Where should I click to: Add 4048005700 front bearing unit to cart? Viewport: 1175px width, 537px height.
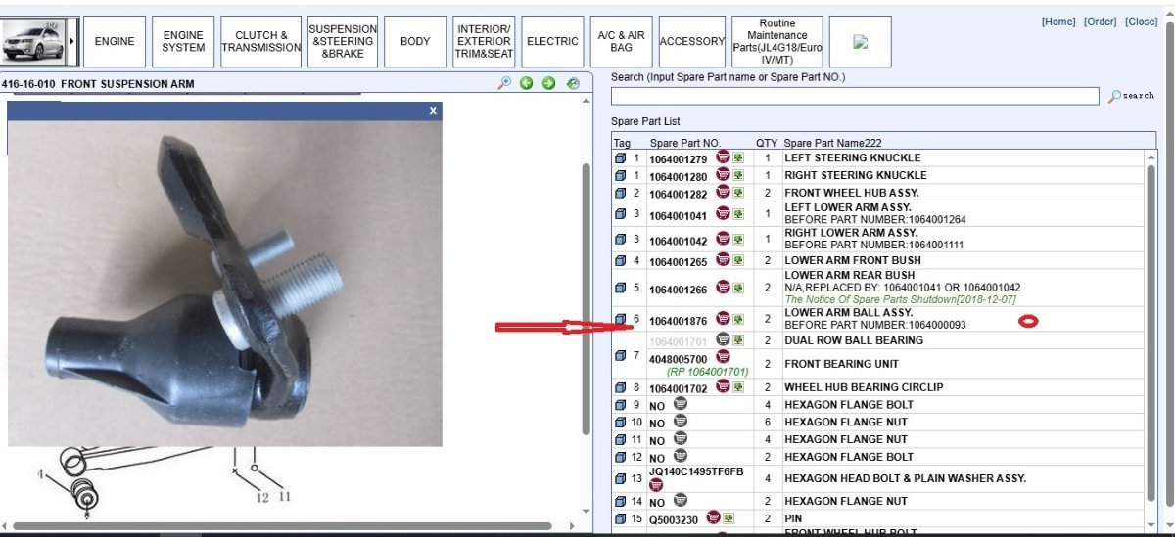723,358
